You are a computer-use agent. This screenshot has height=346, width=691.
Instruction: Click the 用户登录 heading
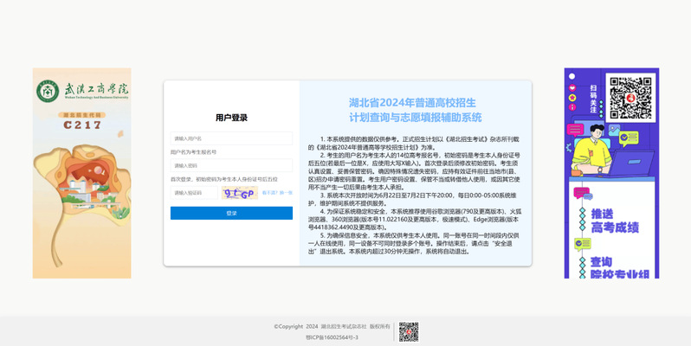pyautogui.click(x=231, y=118)
